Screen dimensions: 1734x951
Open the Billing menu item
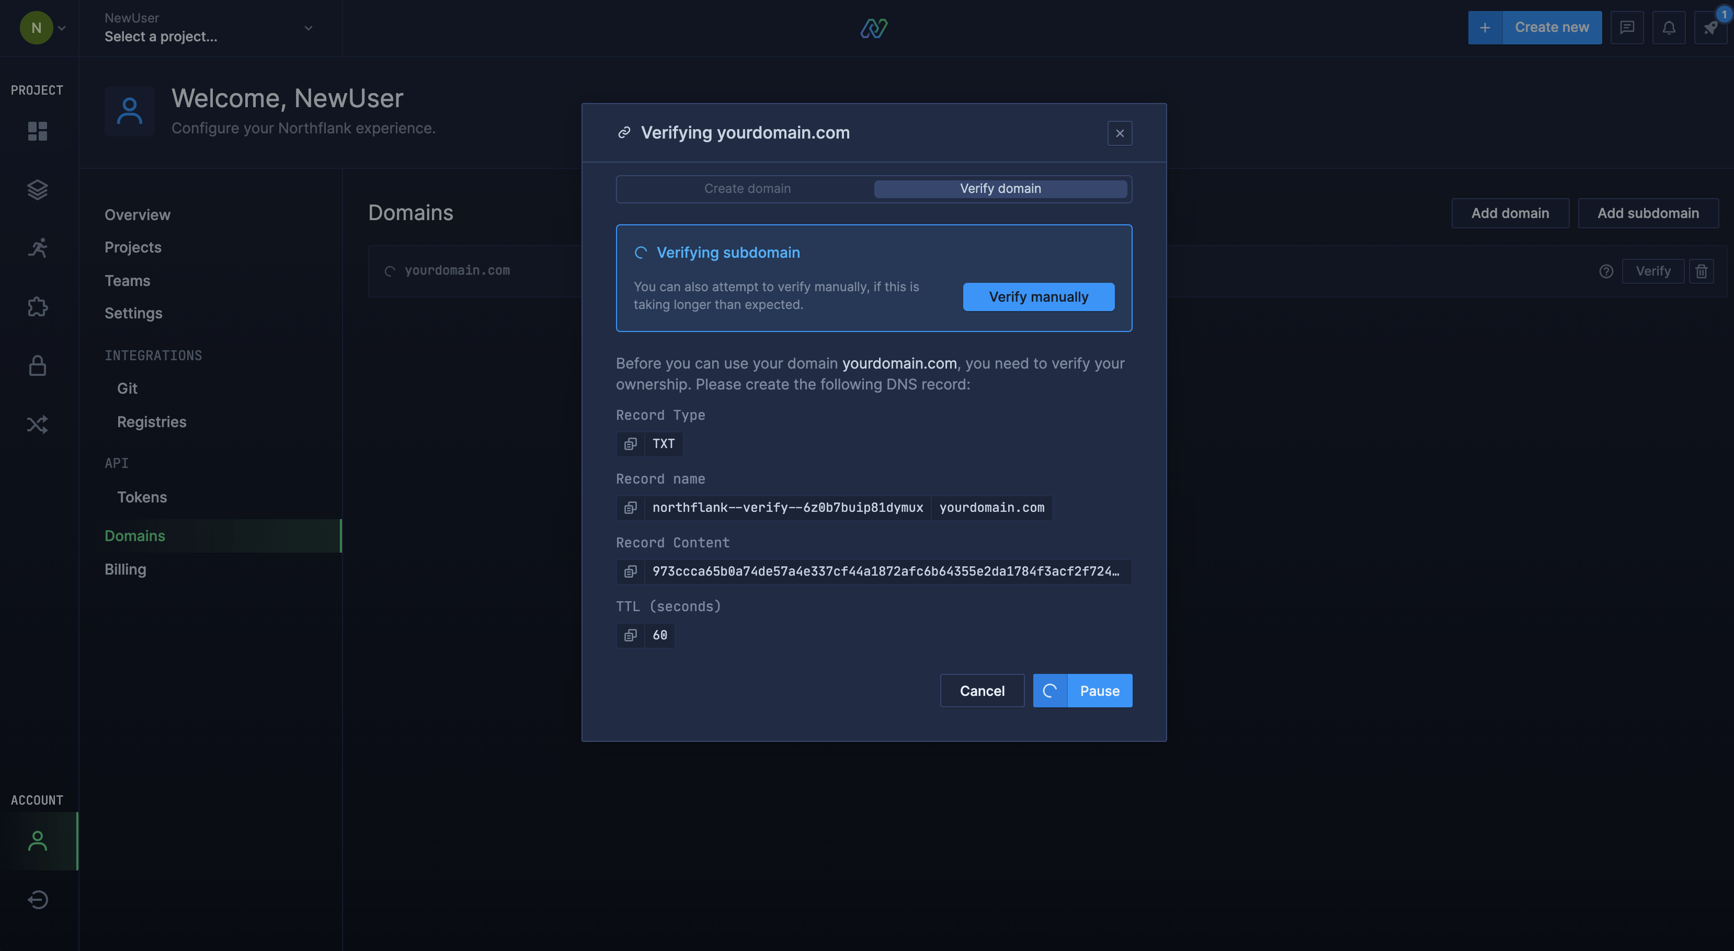click(x=125, y=569)
